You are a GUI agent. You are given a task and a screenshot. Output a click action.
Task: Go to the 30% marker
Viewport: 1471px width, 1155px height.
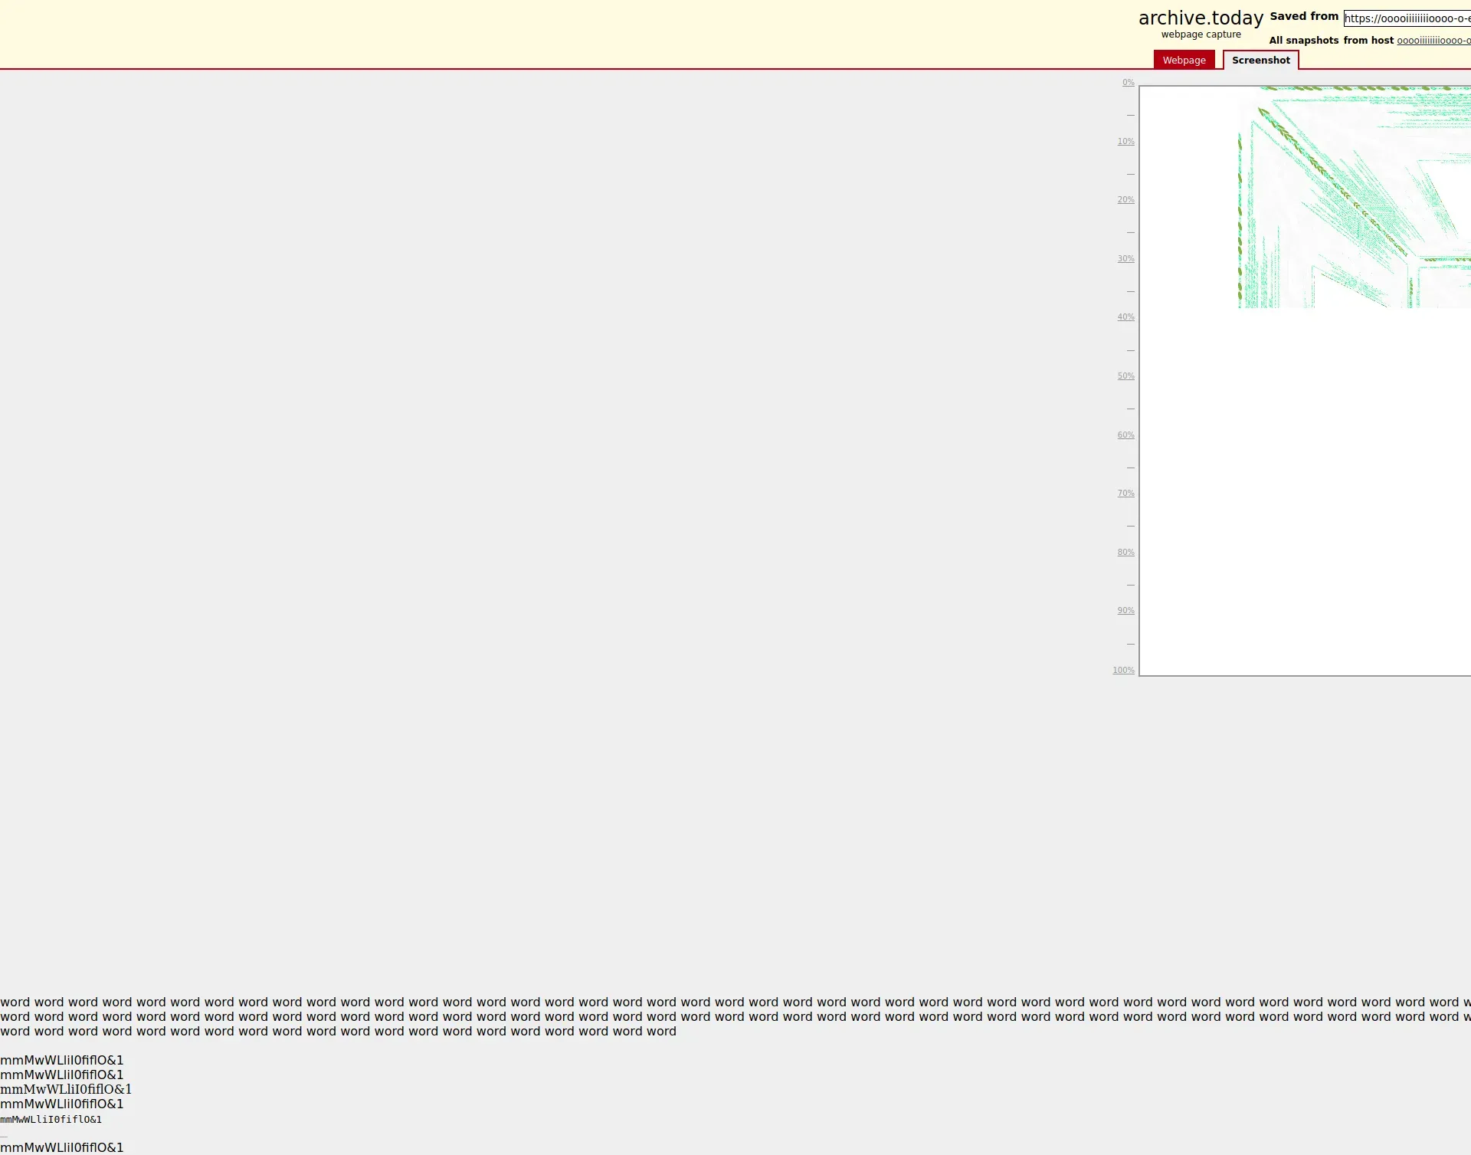1125,259
